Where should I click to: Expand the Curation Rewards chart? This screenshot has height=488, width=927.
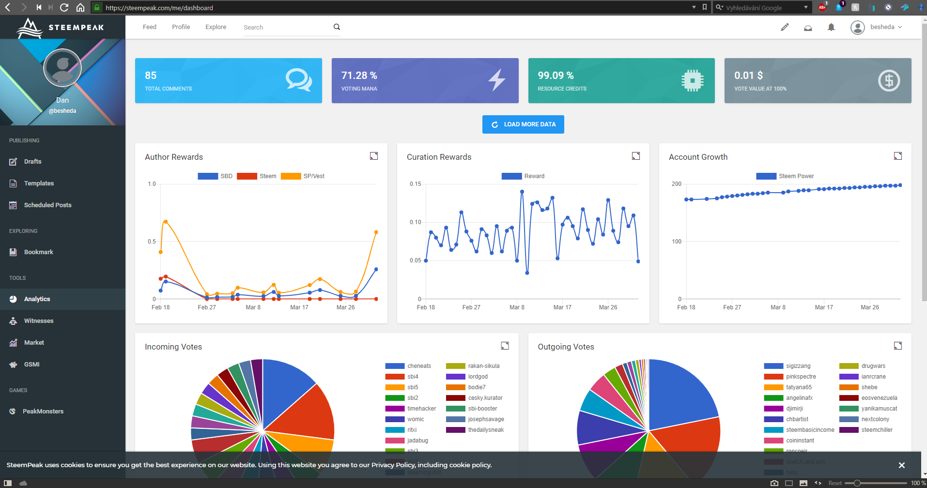click(636, 156)
